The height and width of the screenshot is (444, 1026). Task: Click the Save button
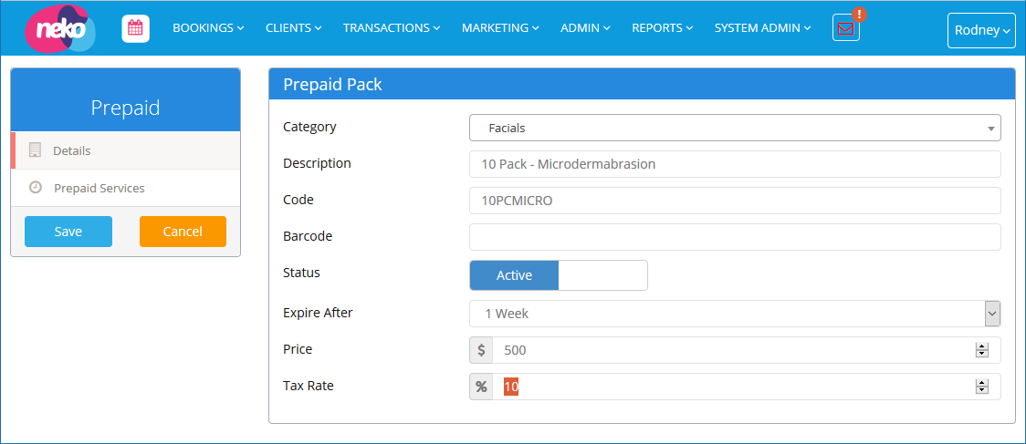(68, 232)
